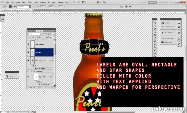Toggle lock transparent pixels in Layers panel
This screenshot has width=187, height=113.
[33, 37]
